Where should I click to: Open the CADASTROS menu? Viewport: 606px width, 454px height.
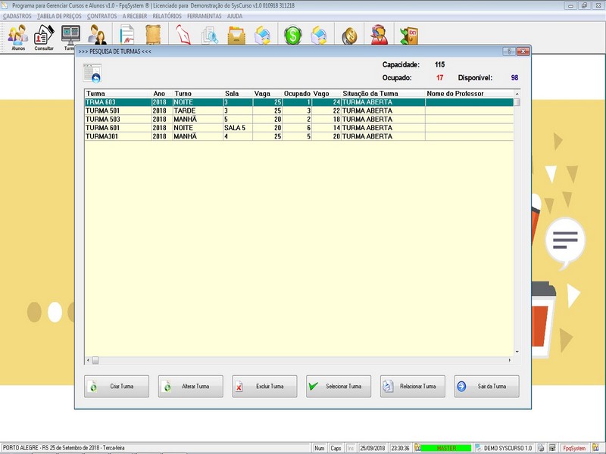[x=17, y=16]
